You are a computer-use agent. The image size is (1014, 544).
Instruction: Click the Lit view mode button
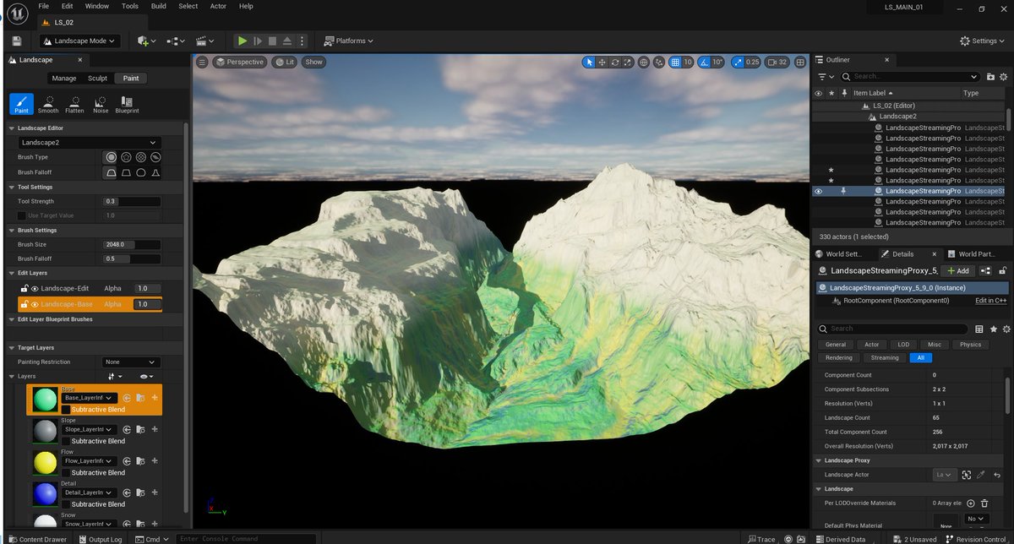284,62
